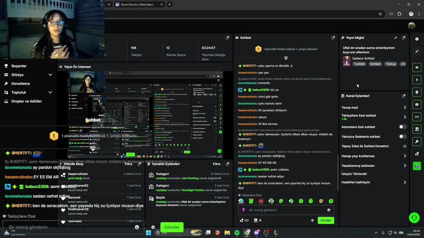
Task: Open the info icon in right sidebar
Action: tap(417, 39)
